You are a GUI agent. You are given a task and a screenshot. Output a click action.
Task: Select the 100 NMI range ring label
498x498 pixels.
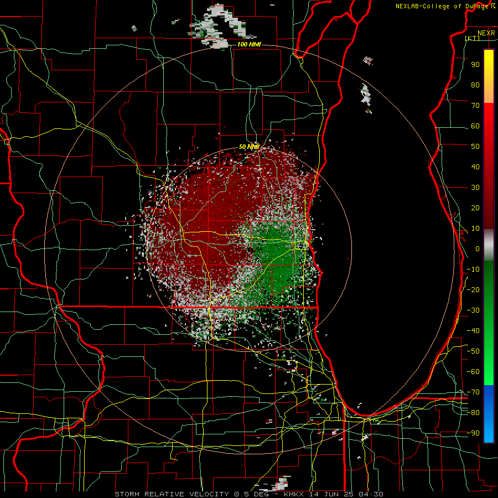click(x=249, y=44)
